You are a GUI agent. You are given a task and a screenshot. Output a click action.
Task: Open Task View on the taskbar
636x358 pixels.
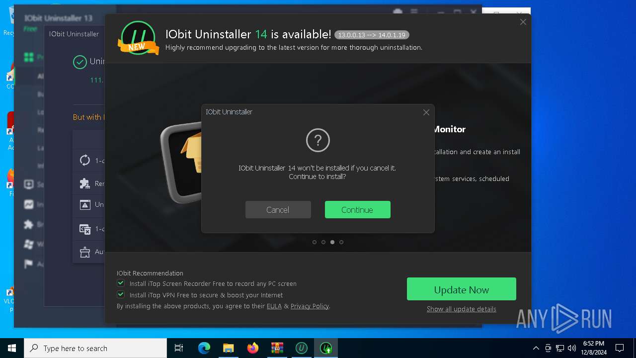pyautogui.click(x=179, y=348)
